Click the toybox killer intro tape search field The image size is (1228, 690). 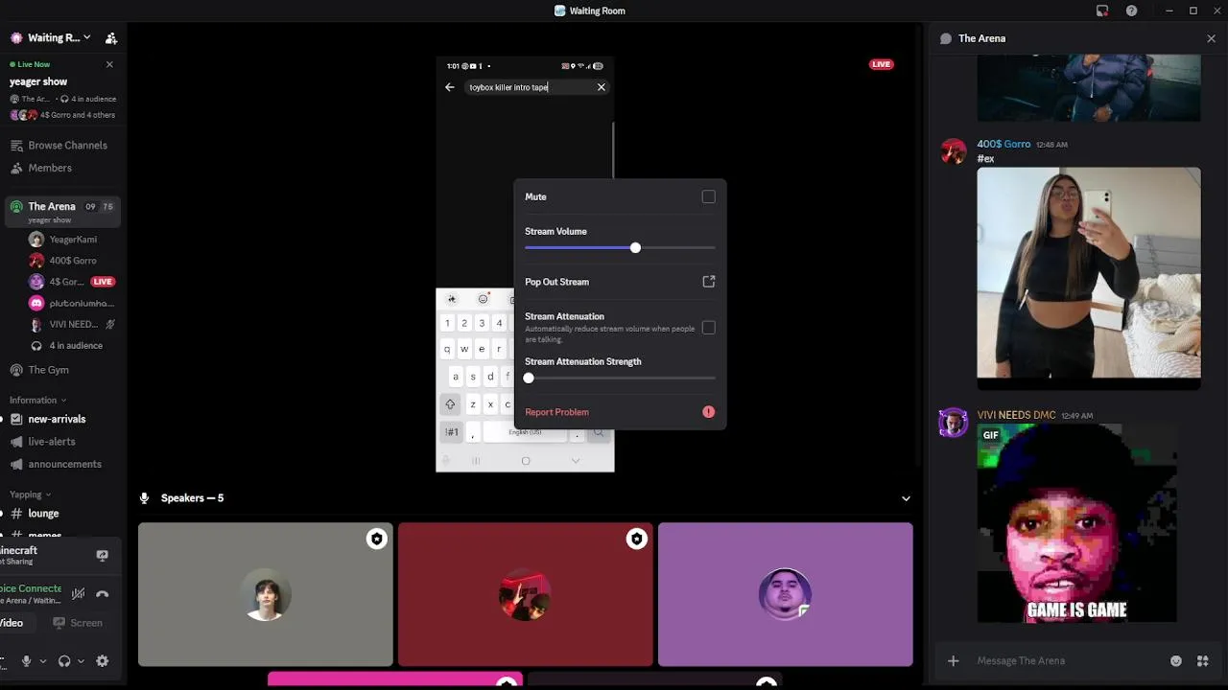click(537, 87)
